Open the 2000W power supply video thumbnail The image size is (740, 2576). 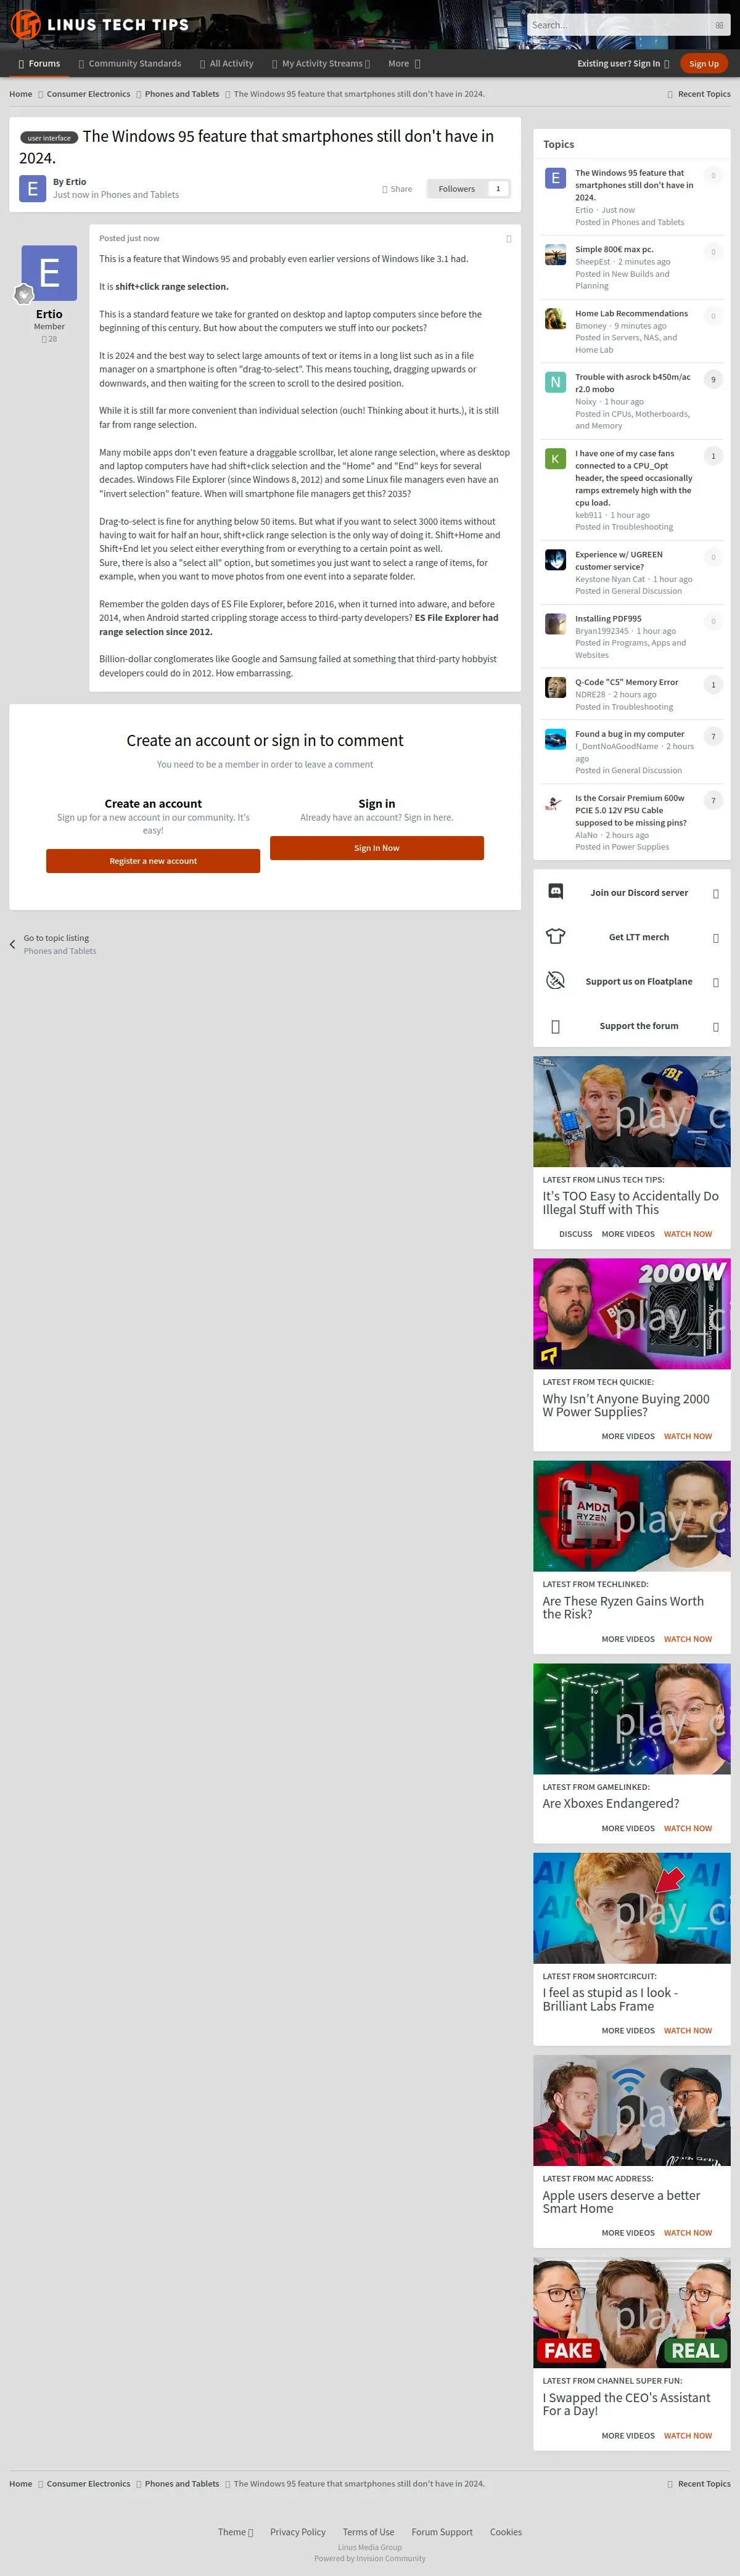tap(632, 1313)
